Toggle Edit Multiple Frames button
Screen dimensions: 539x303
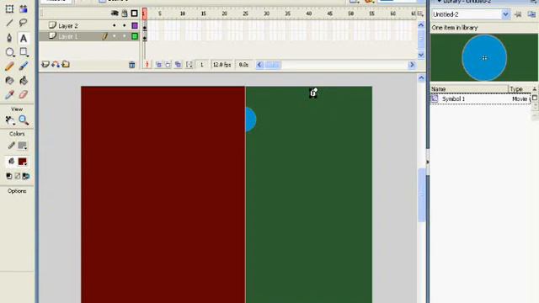178,65
